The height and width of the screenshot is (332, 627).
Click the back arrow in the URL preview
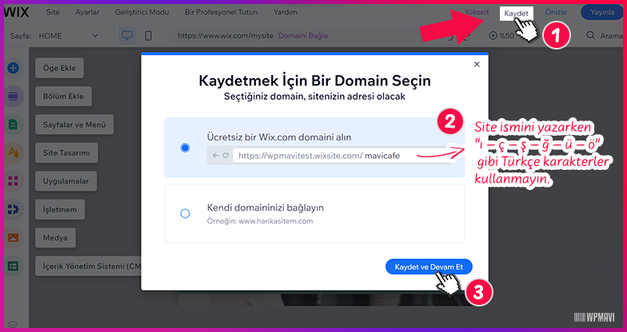click(x=216, y=156)
